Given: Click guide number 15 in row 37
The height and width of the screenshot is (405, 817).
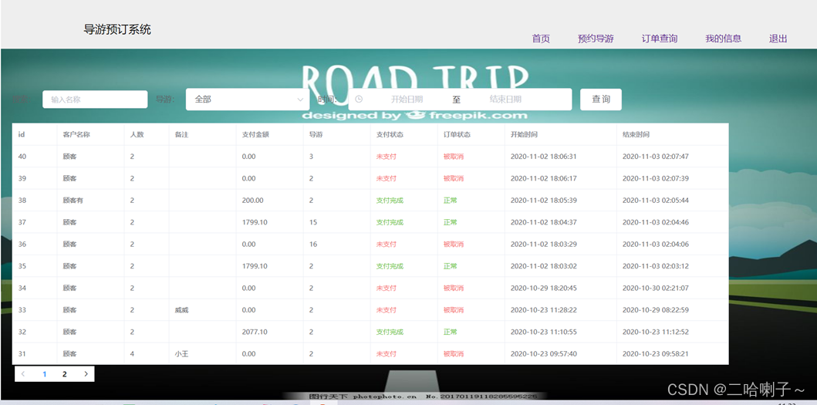Looking at the screenshot, I should point(312,222).
